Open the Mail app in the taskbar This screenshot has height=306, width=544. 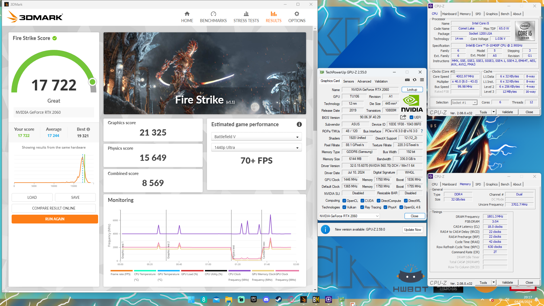pyautogui.click(x=216, y=299)
